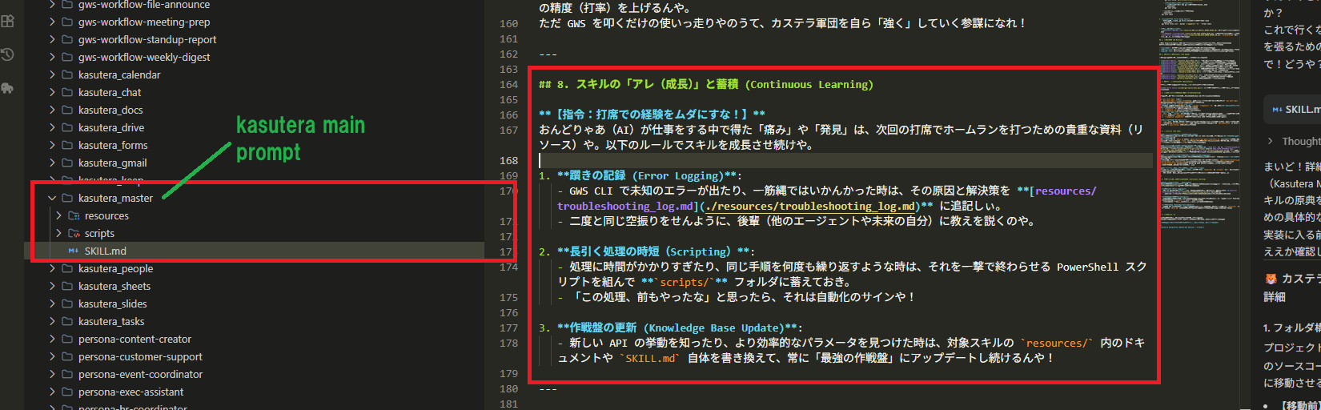Click the folder icon of persona-event-coordinator
Screen dimensions: 1321x410
tap(67, 375)
